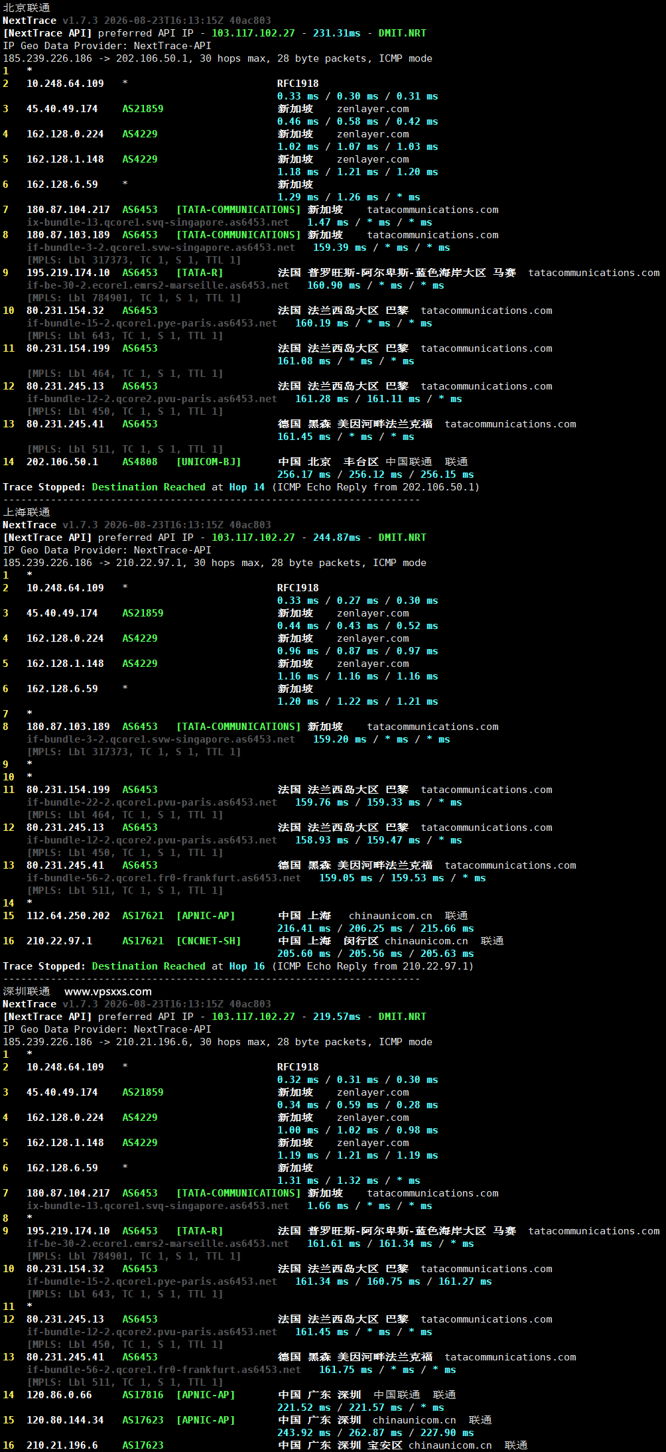Select the 216.41 ms latency value
Viewport: 666px width, 1452px height.
pos(304,928)
